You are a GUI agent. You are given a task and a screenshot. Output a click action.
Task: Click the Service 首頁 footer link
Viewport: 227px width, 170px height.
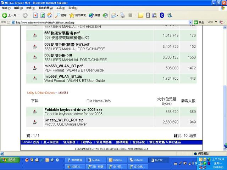click(x=30, y=142)
